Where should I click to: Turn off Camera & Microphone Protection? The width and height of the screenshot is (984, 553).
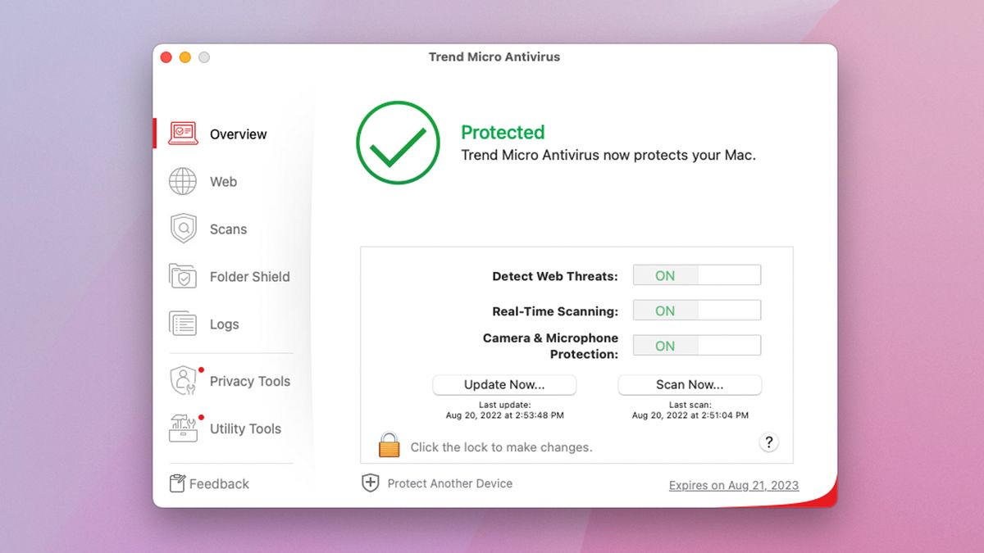coord(696,345)
